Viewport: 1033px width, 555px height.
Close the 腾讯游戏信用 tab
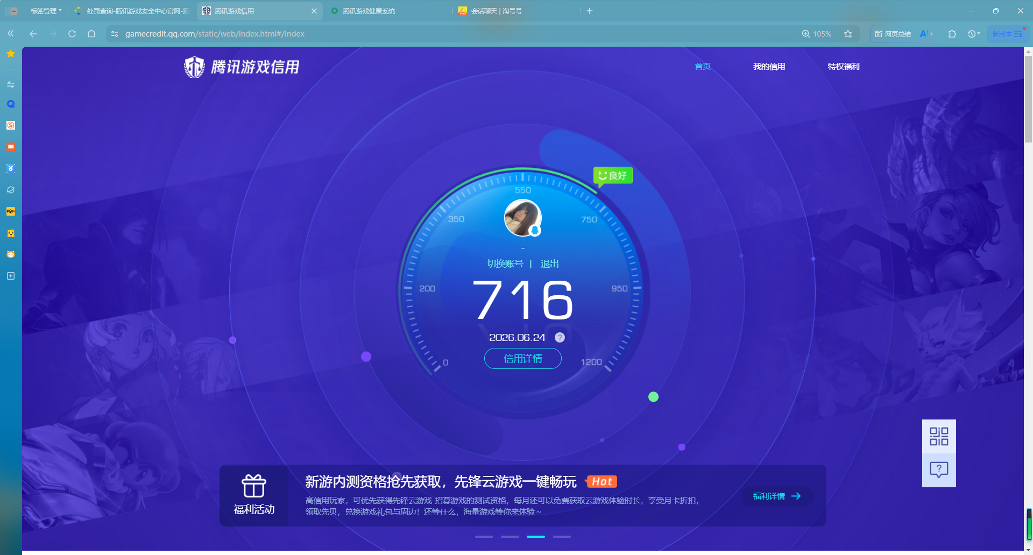(314, 11)
